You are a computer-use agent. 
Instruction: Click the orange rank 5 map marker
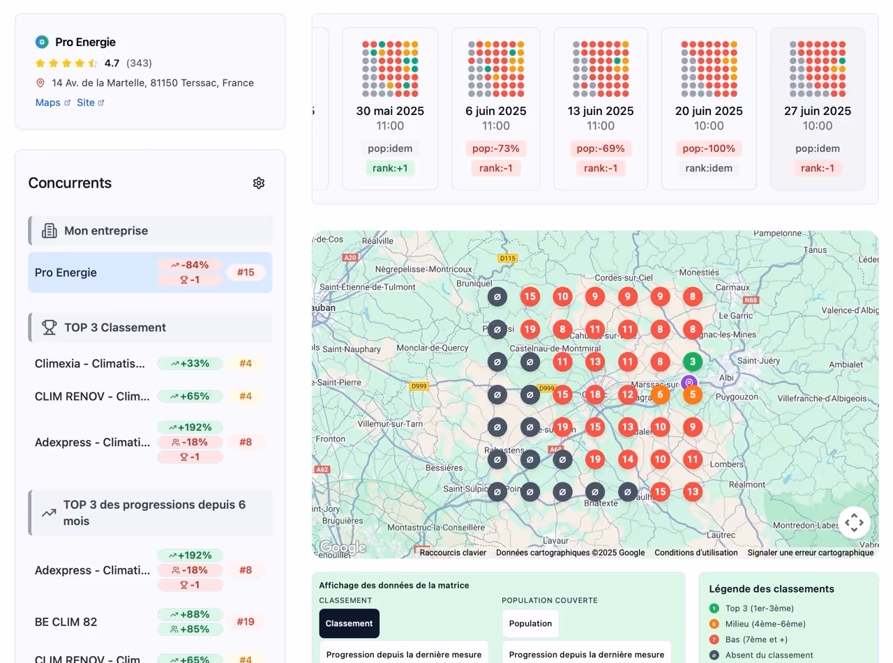point(692,395)
